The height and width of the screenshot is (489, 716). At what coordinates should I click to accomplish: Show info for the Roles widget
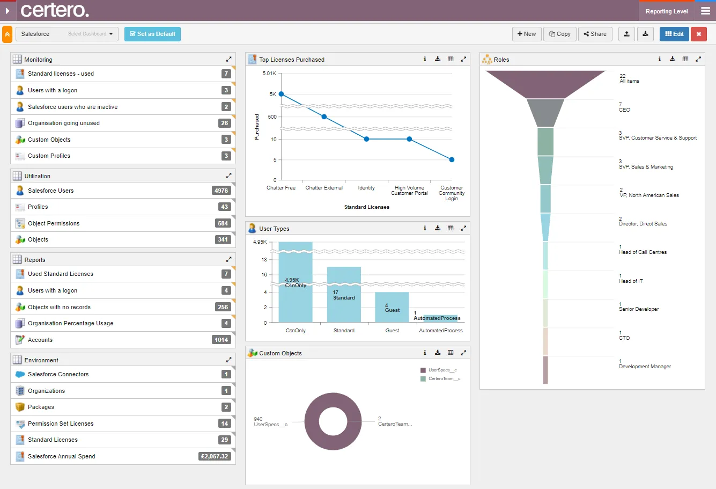tap(660, 59)
